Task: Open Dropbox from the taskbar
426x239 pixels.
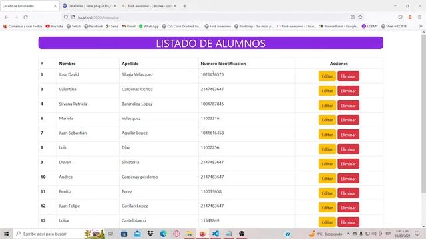Action: coord(150,234)
